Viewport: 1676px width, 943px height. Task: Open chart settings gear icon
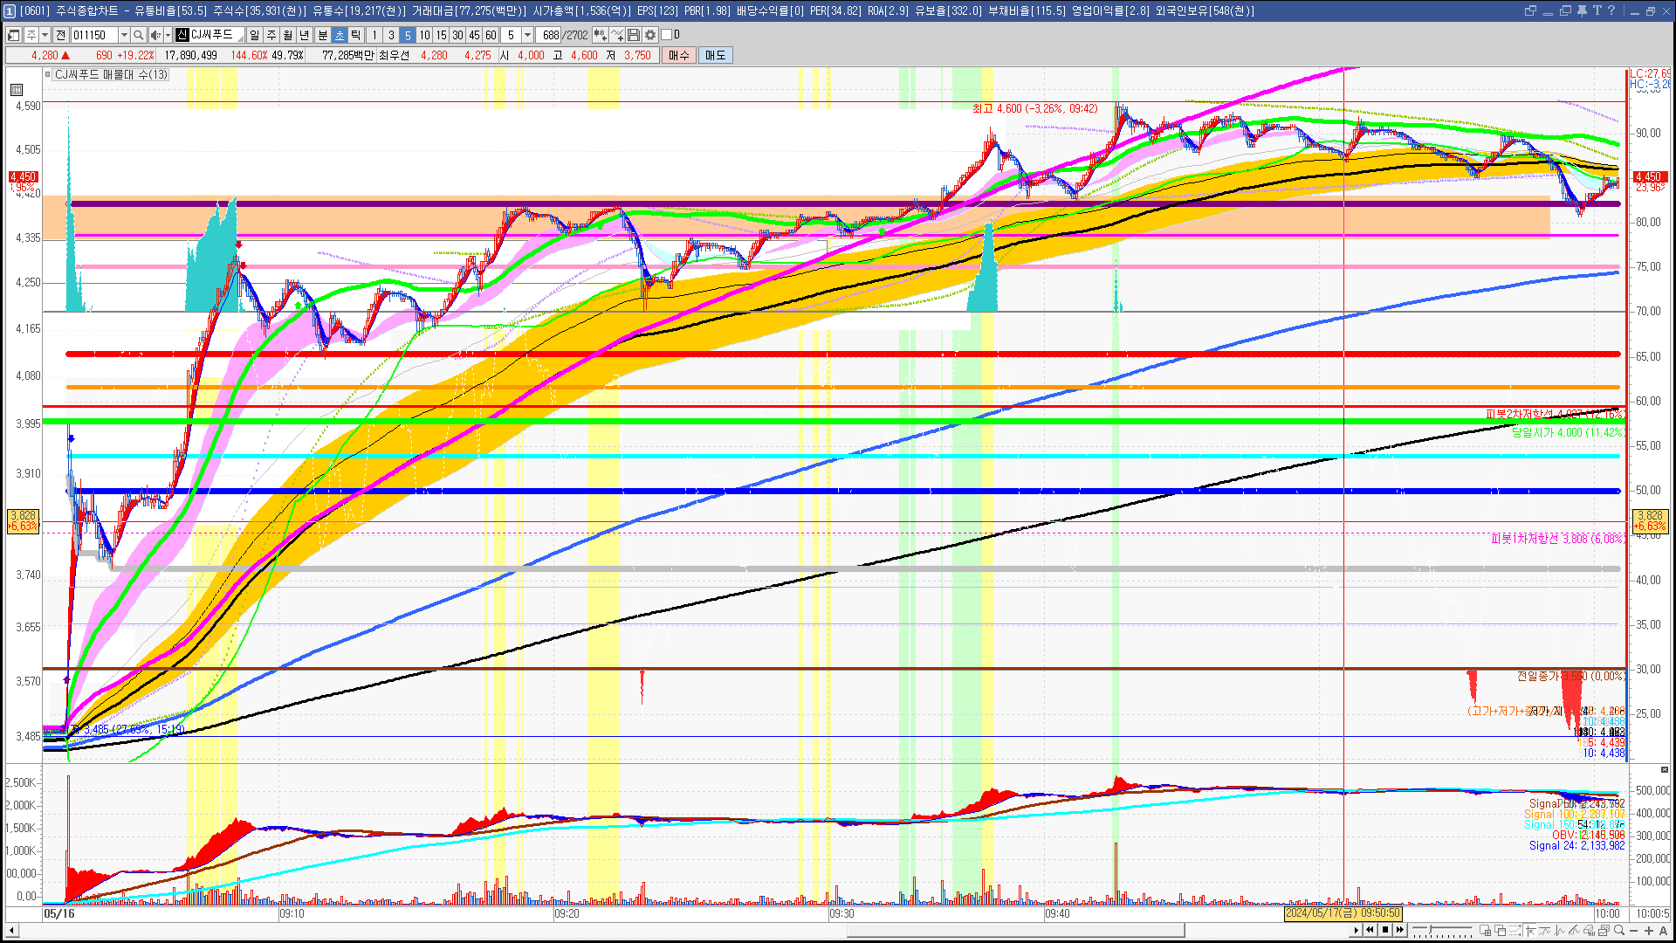(650, 35)
